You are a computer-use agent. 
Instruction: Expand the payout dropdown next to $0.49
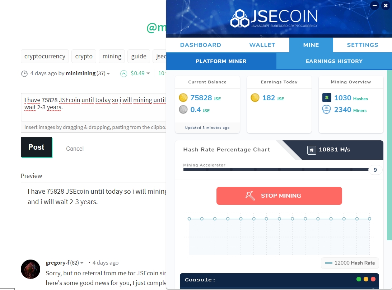(148, 73)
